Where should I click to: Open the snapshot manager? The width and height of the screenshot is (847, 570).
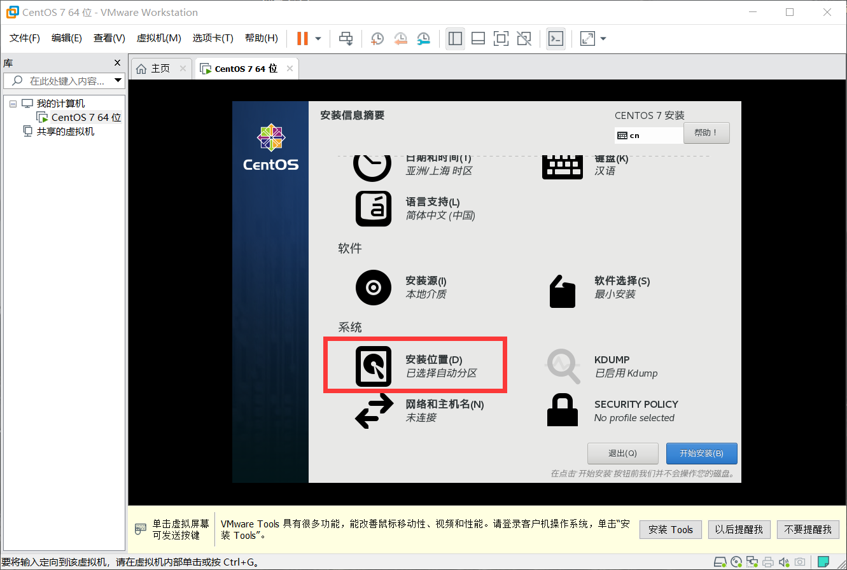[x=423, y=39]
